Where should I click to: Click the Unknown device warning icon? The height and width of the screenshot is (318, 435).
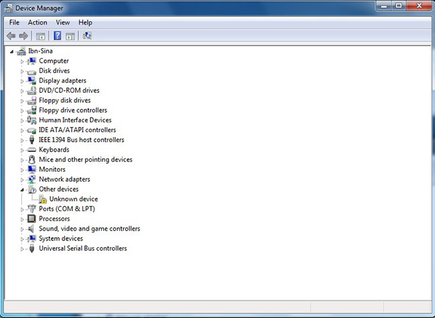pos(42,199)
